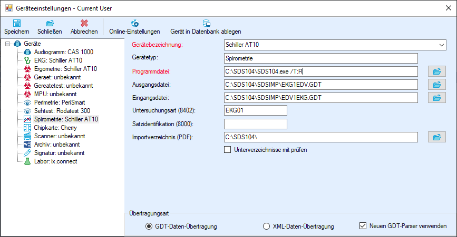
Task: Collapse the Geräte tree node
Action: click(7, 44)
